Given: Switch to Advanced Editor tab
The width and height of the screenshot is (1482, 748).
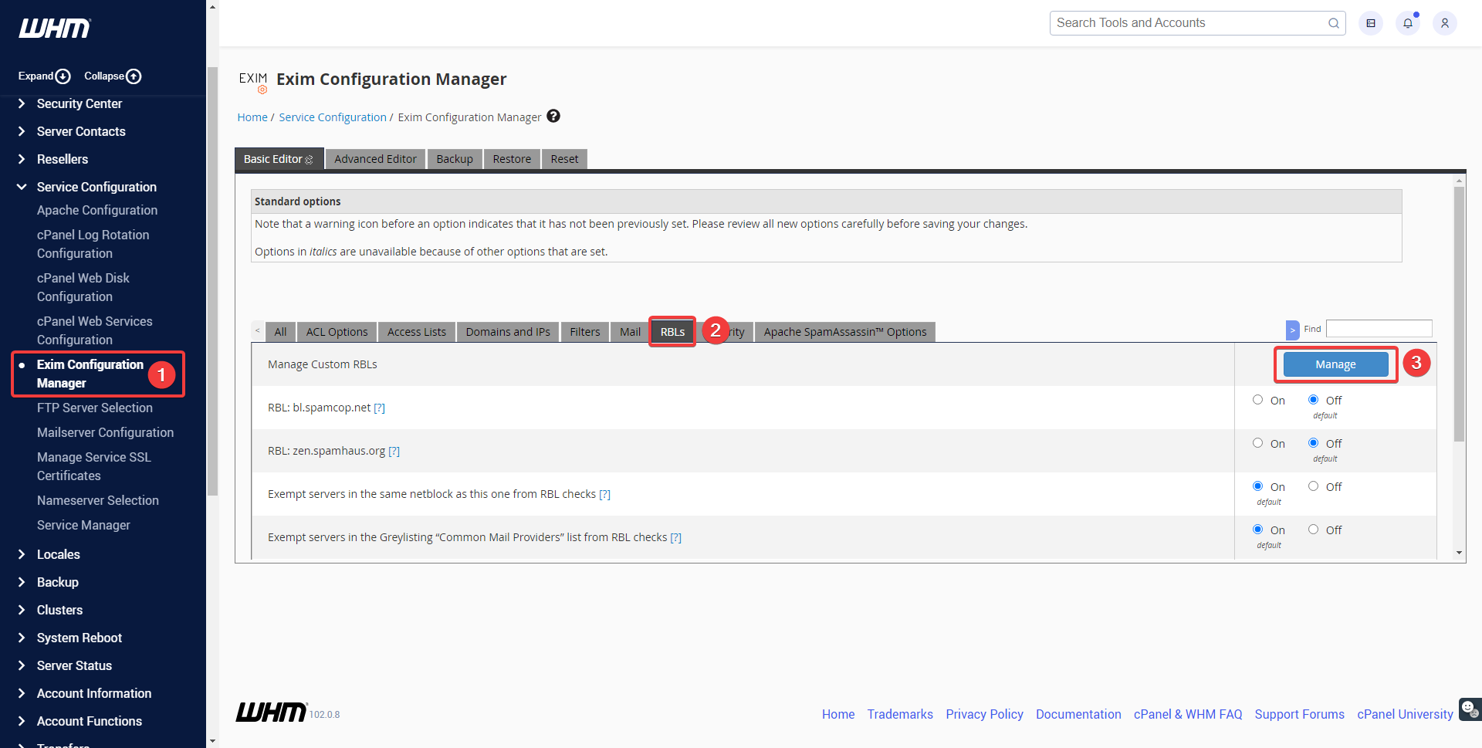Looking at the screenshot, I should coord(375,159).
